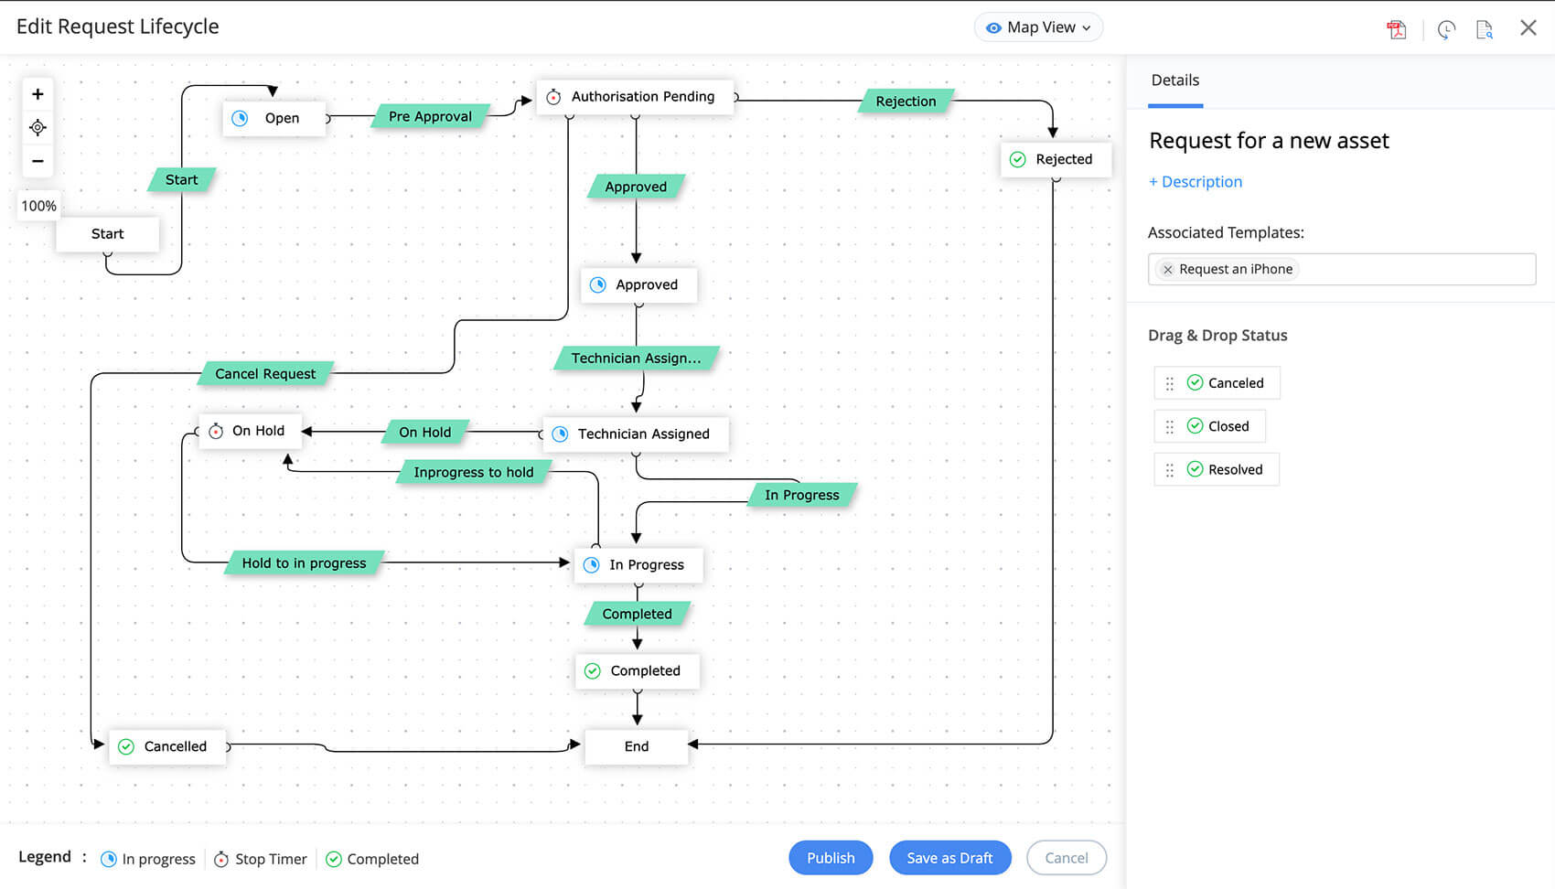Export the lifecycle as a PDF
This screenshot has width=1555, height=889.
pyautogui.click(x=1397, y=29)
